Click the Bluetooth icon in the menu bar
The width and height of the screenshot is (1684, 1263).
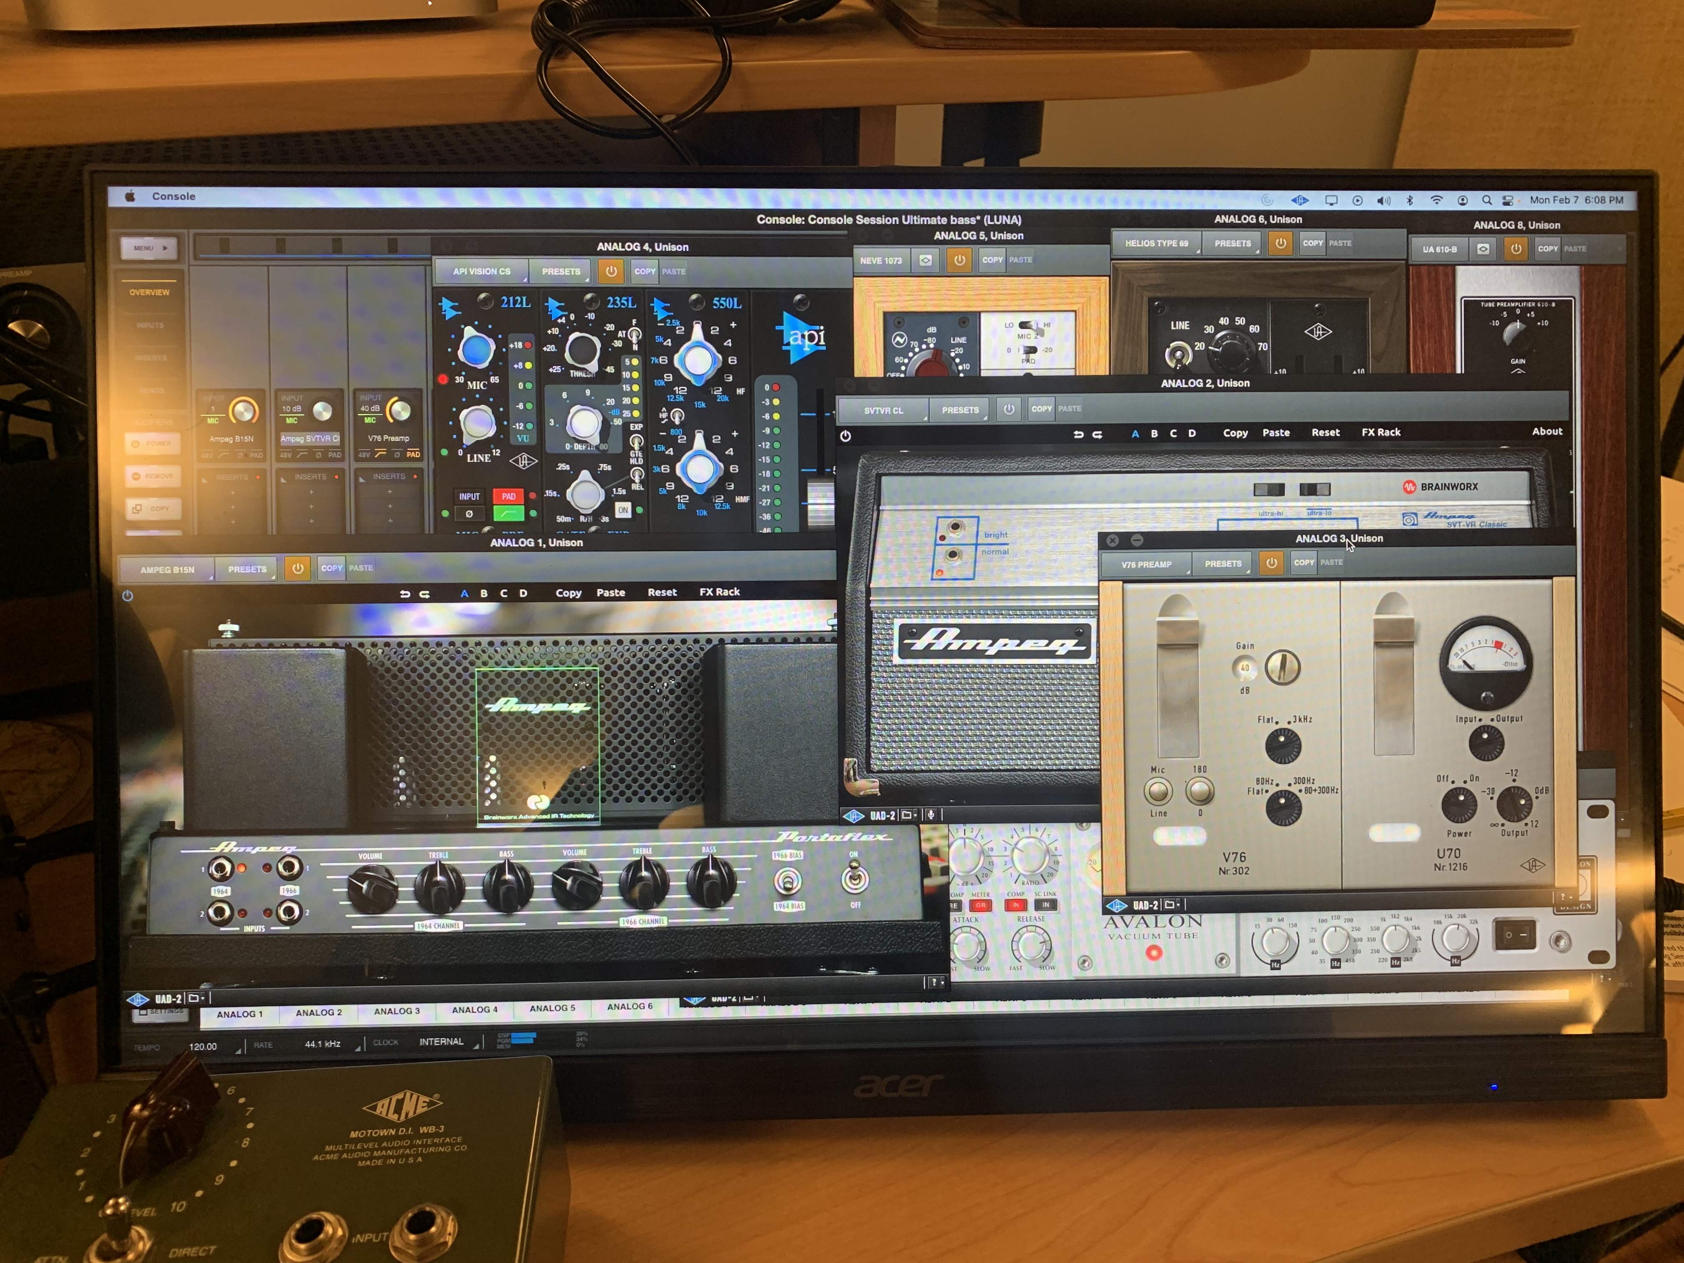pyautogui.click(x=1409, y=200)
